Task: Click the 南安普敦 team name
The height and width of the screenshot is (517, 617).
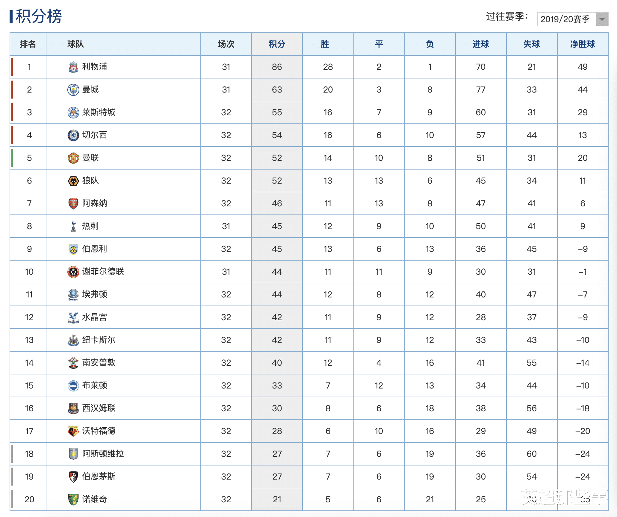Action: (x=99, y=363)
